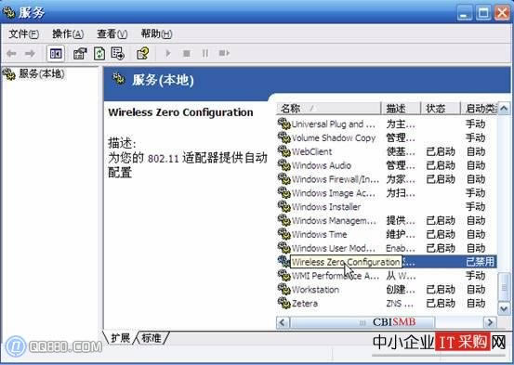Click the vertical scrollbar down arrow
The image size is (514, 365).
tap(504, 308)
